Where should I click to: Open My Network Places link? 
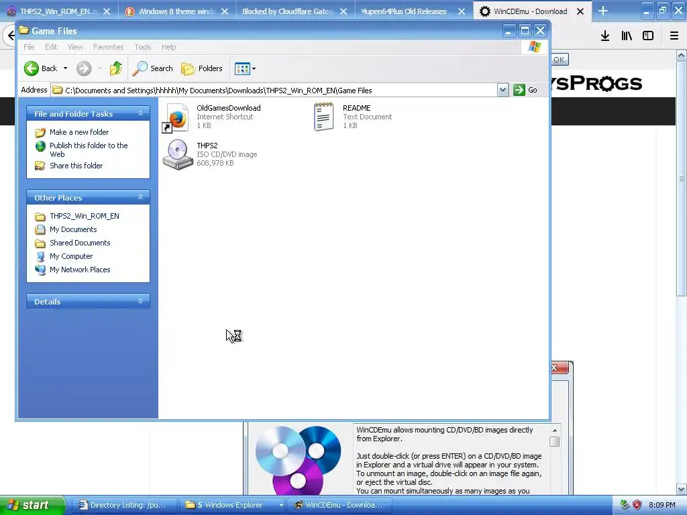click(80, 270)
